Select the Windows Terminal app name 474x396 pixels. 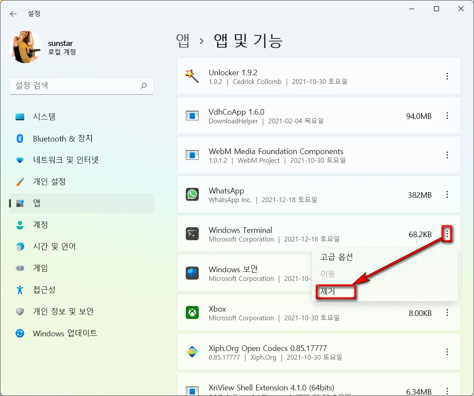(x=240, y=230)
